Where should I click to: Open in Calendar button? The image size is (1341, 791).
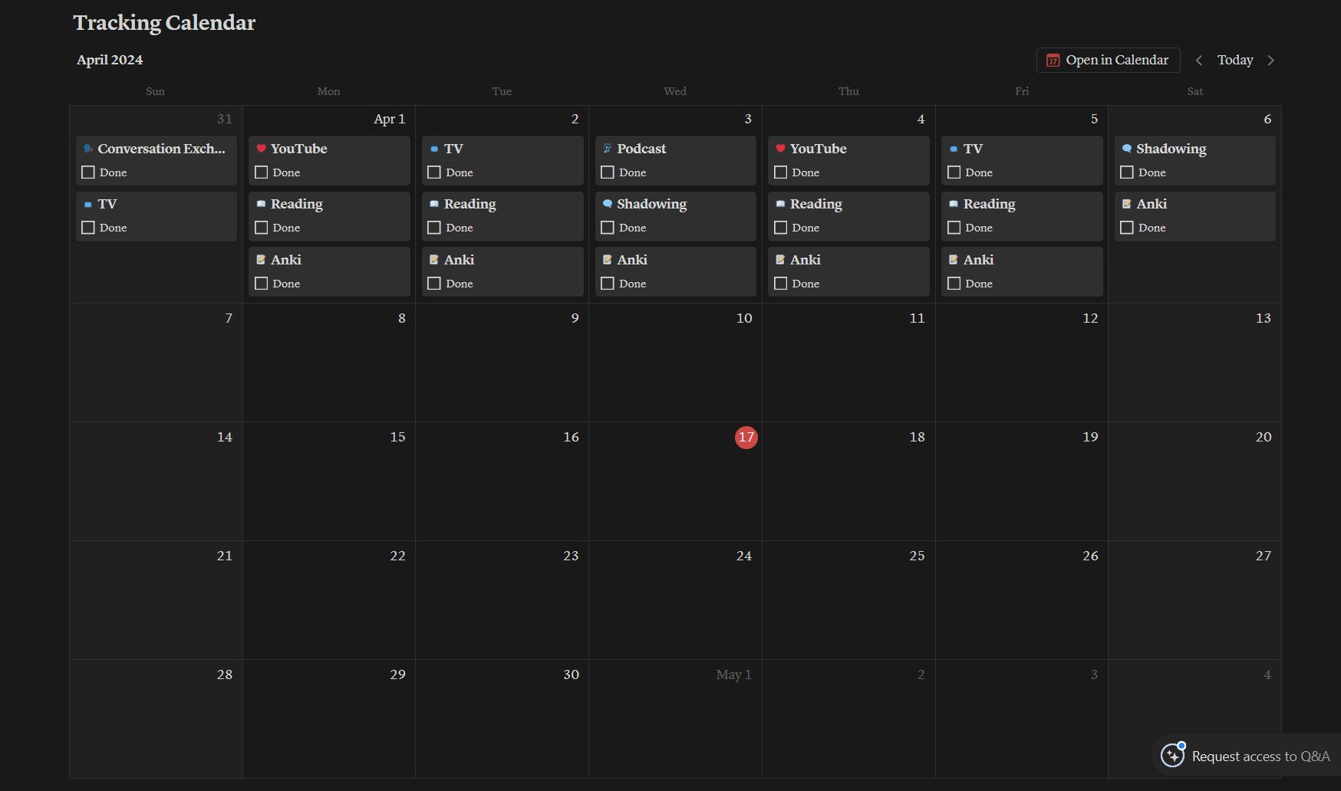[x=1108, y=60]
